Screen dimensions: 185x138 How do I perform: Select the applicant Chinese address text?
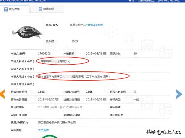pos(74,77)
